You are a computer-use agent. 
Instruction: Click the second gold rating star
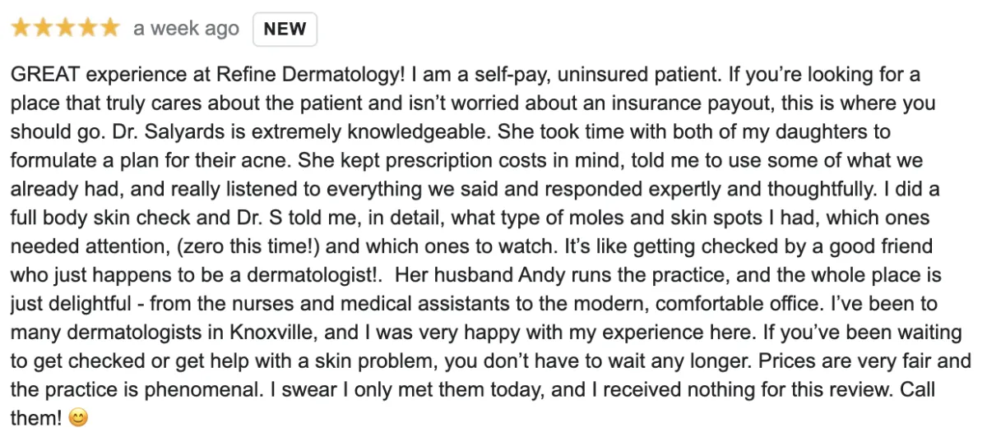point(43,29)
